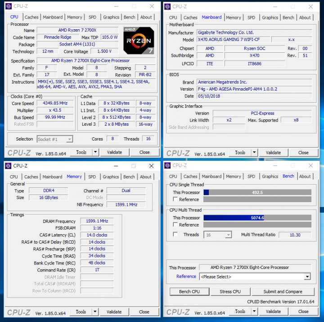Click Close button in the Mainboard window

click(303, 153)
